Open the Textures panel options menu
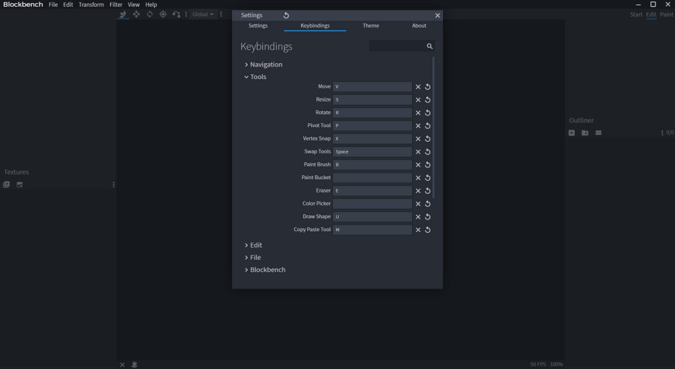675x369 pixels. click(x=113, y=184)
